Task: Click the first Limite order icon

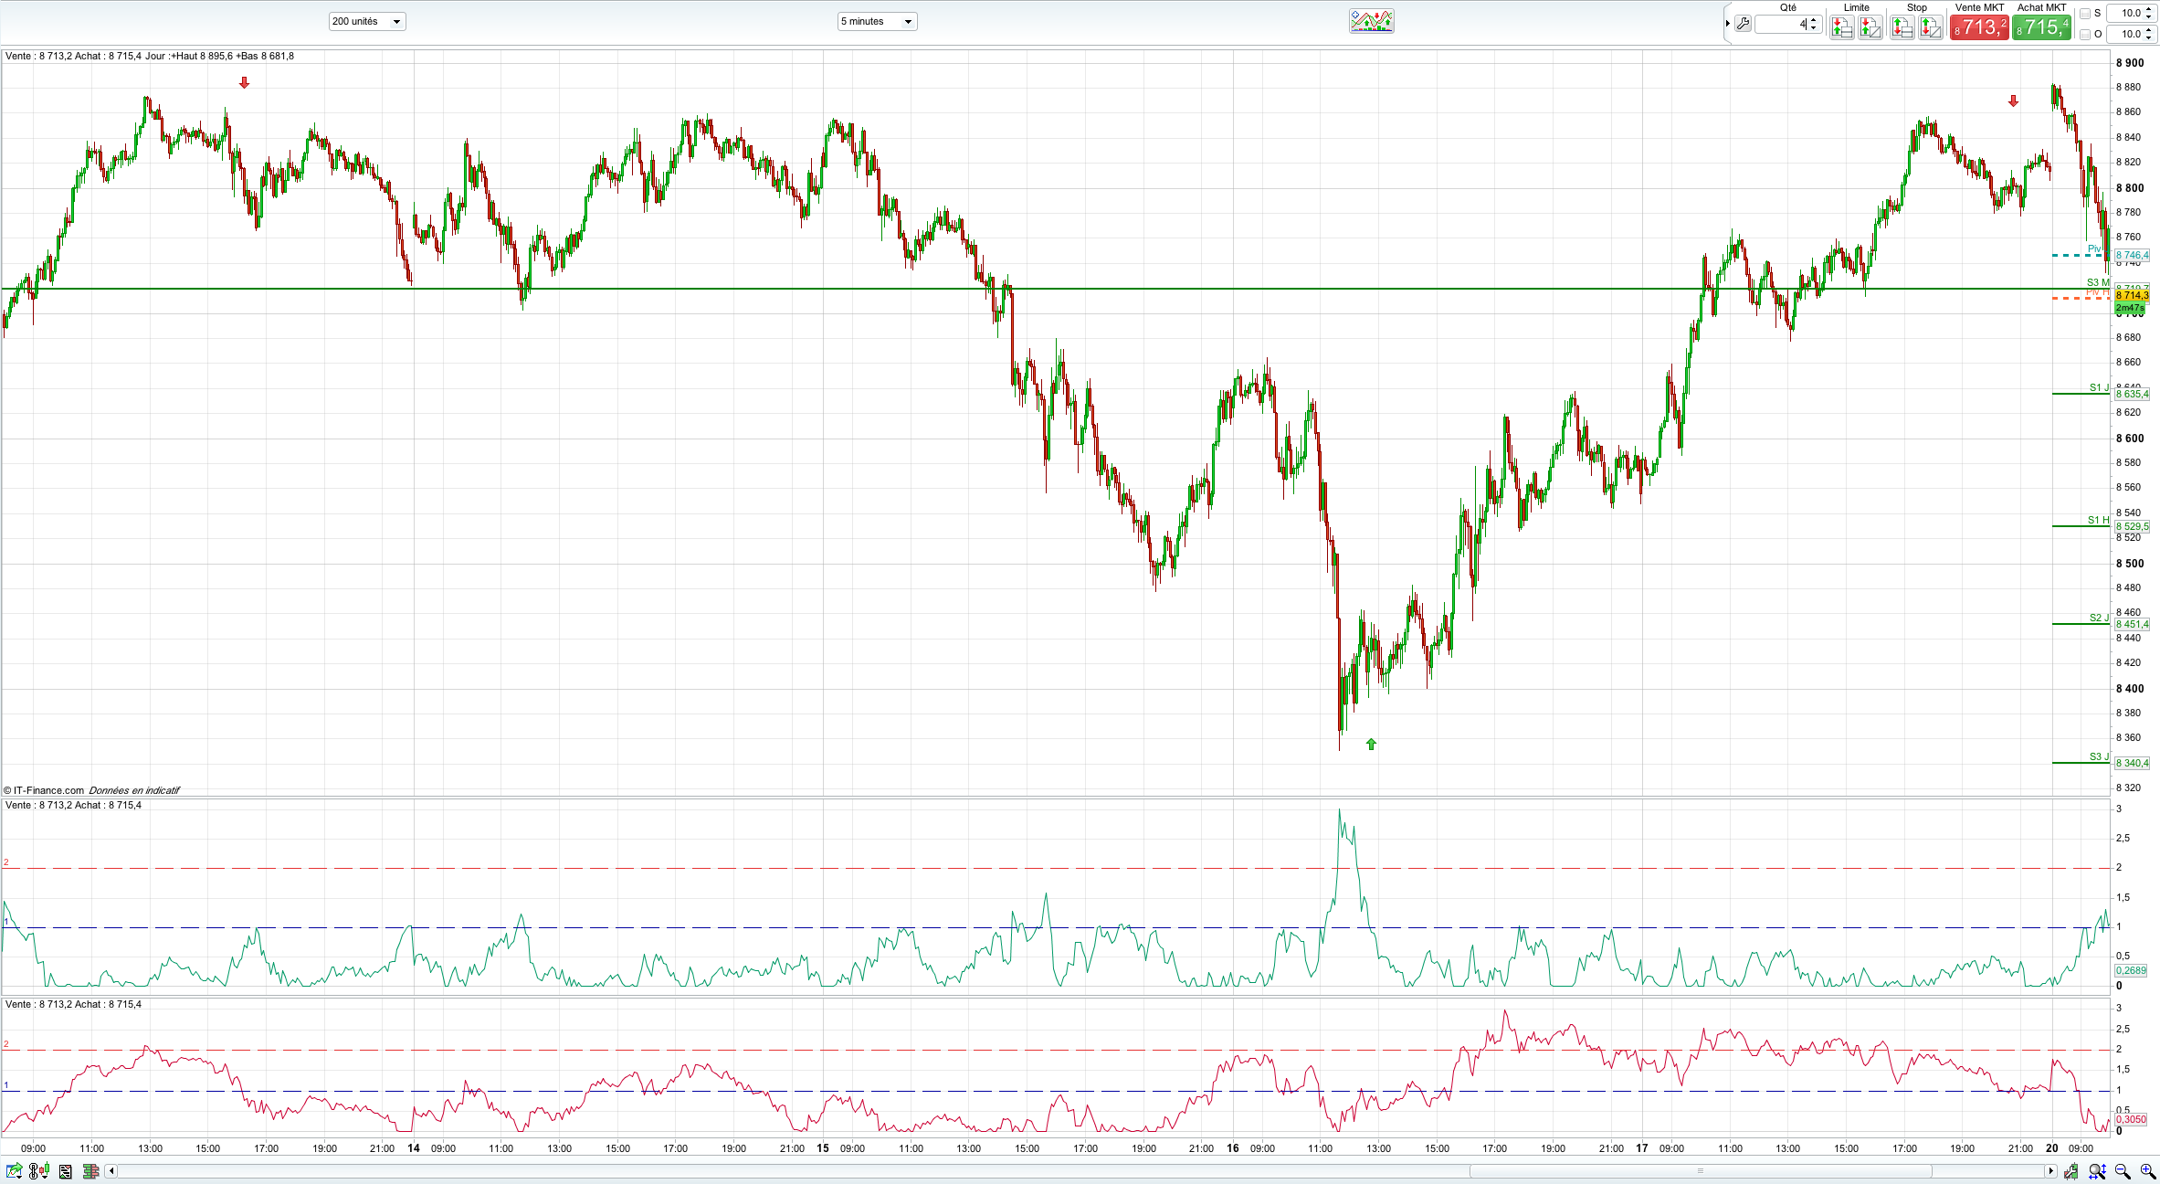Action: click(x=1841, y=27)
